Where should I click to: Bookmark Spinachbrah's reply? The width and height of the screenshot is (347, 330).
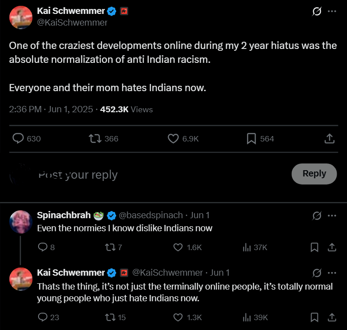pyautogui.click(x=315, y=247)
